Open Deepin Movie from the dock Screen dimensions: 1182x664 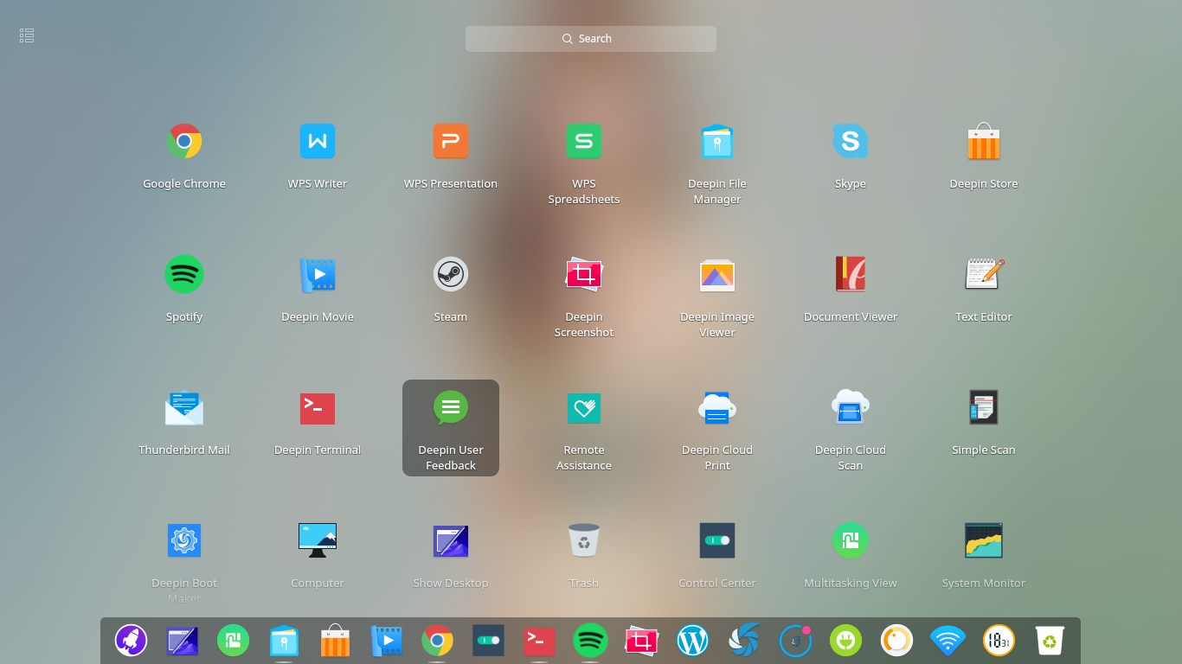click(387, 641)
